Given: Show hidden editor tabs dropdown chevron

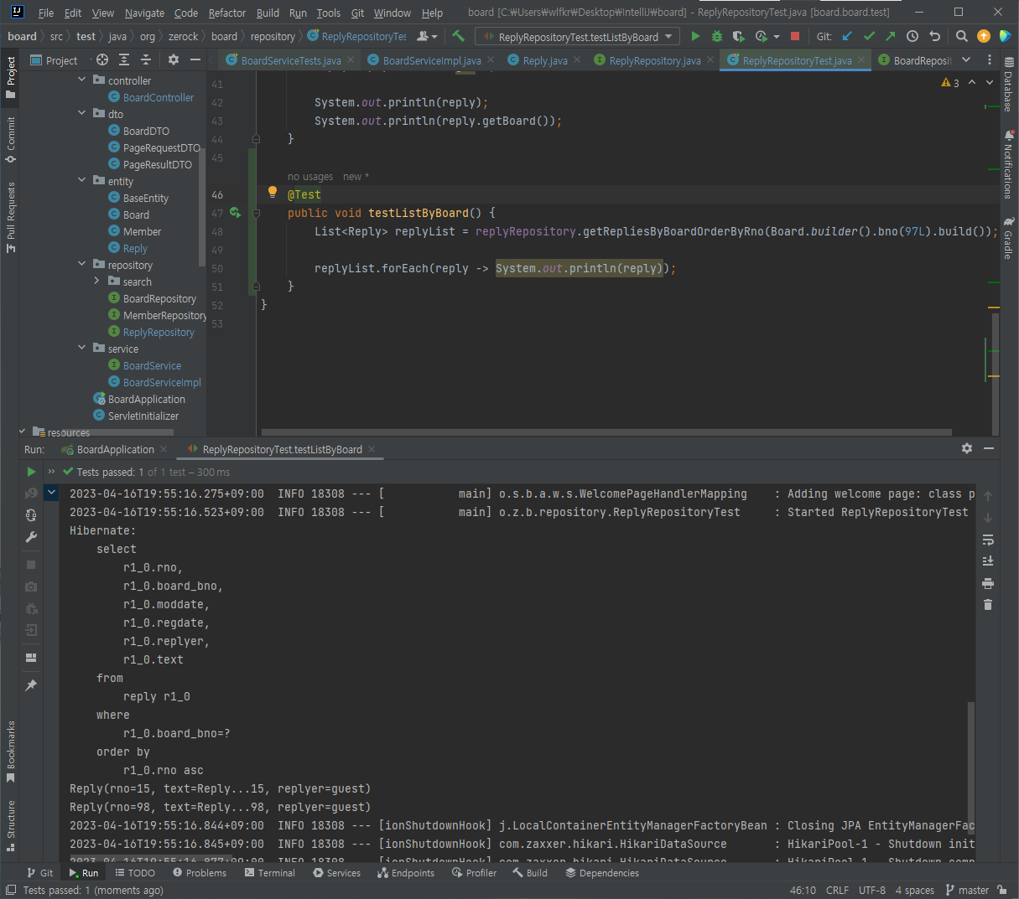Looking at the screenshot, I should pyautogui.click(x=966, y=59).
